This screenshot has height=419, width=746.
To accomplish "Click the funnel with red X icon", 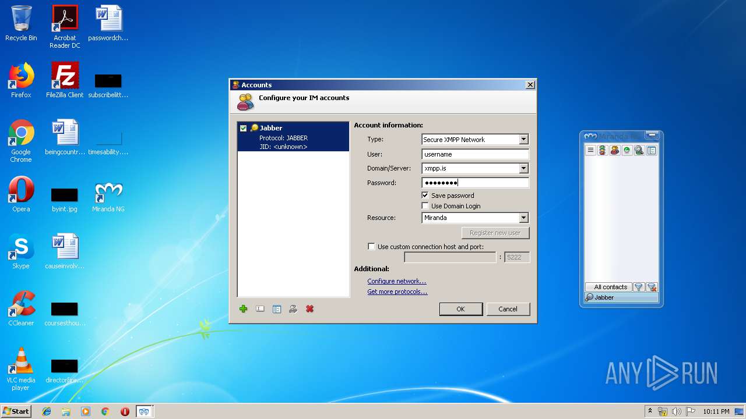I will [652, 287].
